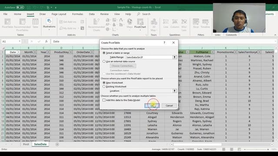
Task: Open Recommended Charts
Action: click(96, 25)
